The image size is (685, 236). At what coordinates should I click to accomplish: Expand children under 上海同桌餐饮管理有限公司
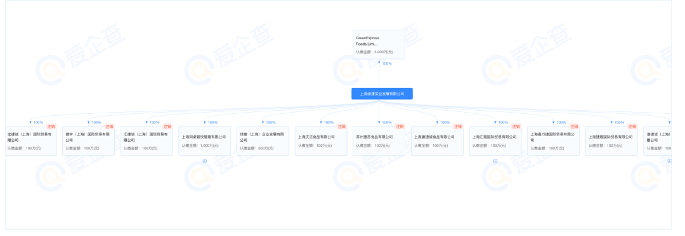click(204, 161)
